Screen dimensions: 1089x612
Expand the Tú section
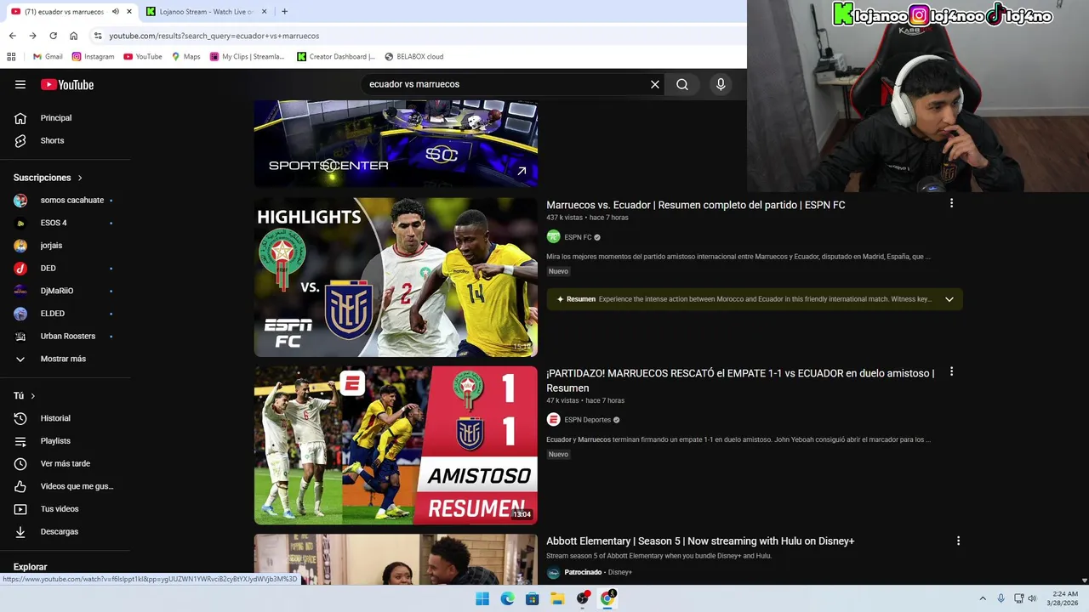(25, 396)
